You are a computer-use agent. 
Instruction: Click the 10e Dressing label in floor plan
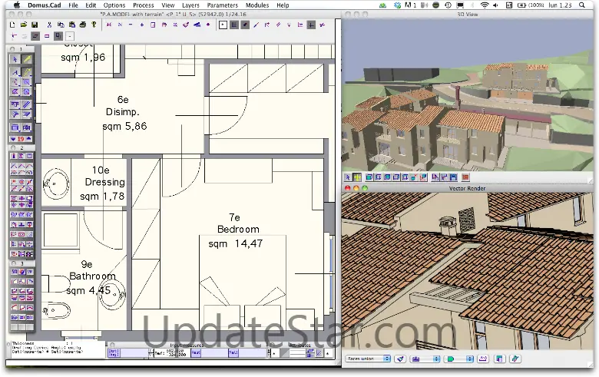click(104, 176)
